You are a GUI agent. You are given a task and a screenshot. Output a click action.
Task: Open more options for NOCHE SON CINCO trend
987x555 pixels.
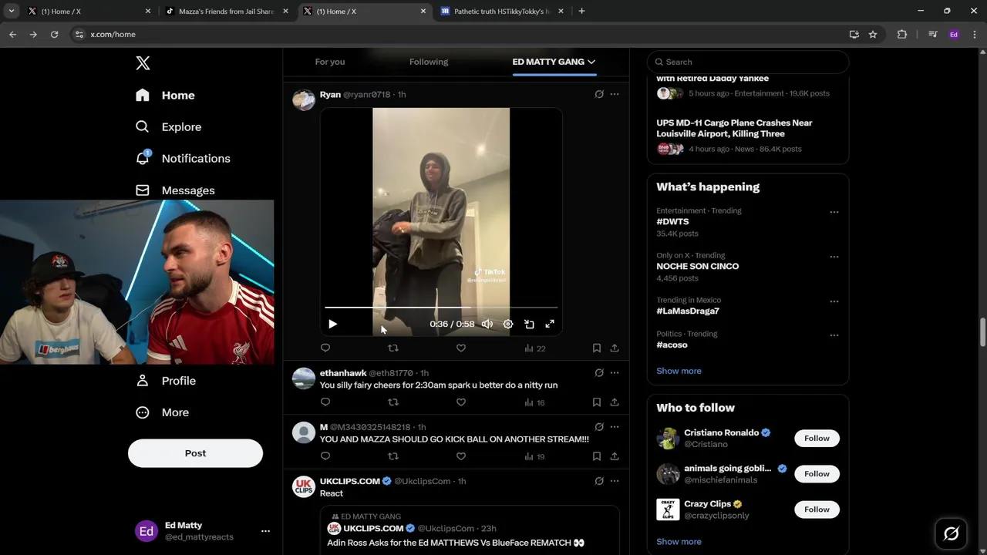click(x=834, y=257)
